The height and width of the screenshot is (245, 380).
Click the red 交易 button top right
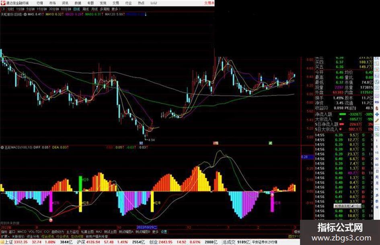pyautogui.click(x=209, y=3)
